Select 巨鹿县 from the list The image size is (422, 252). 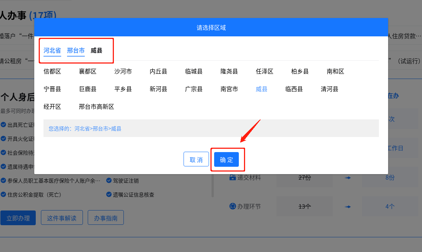(88, 89)
